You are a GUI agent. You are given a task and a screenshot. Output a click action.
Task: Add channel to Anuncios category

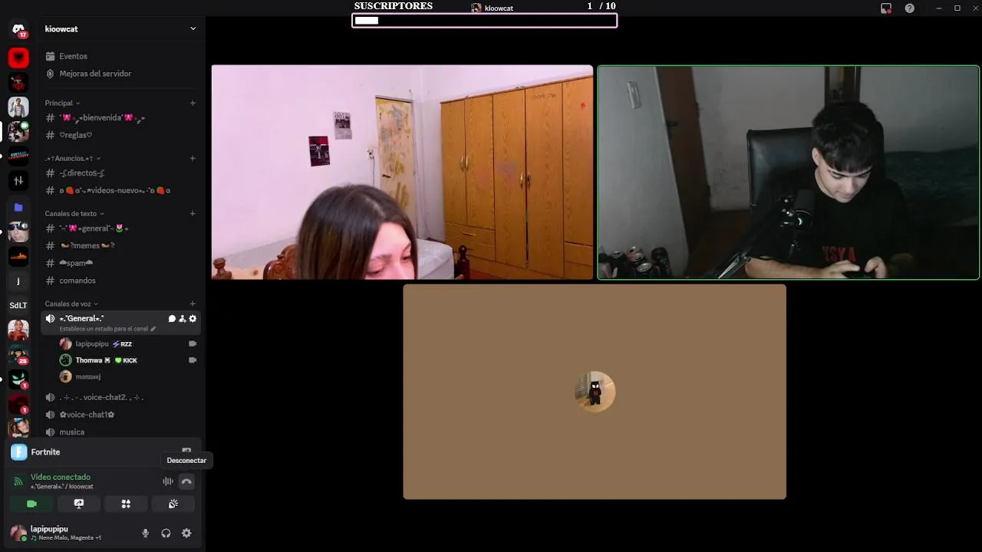click(x=193, y=158)
